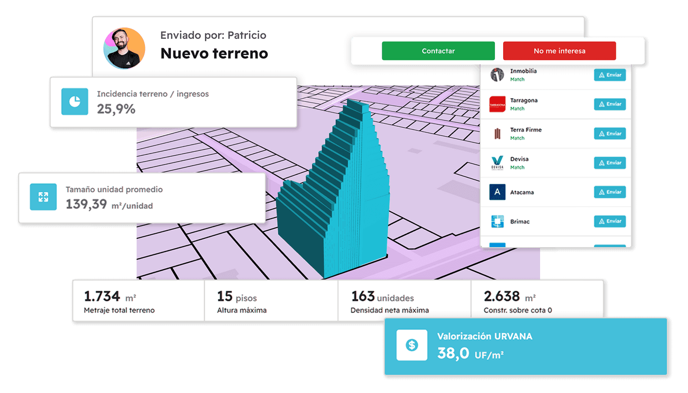Click the Nuevo terreno heading
The image size is (688, 393).
tap(214, 53)
